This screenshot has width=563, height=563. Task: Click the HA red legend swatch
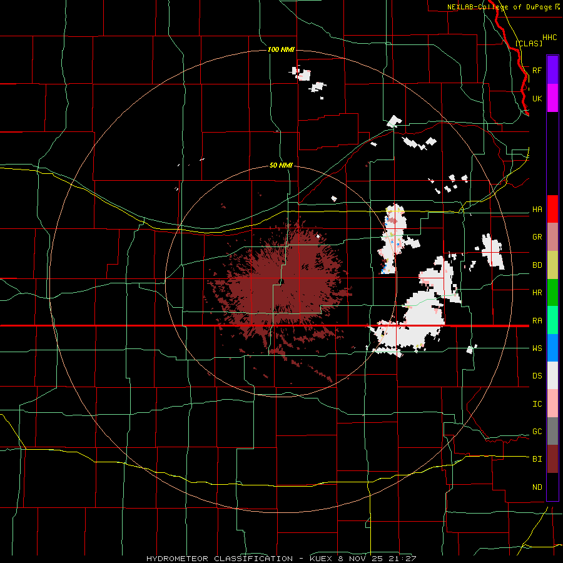[x=552, y=209]
